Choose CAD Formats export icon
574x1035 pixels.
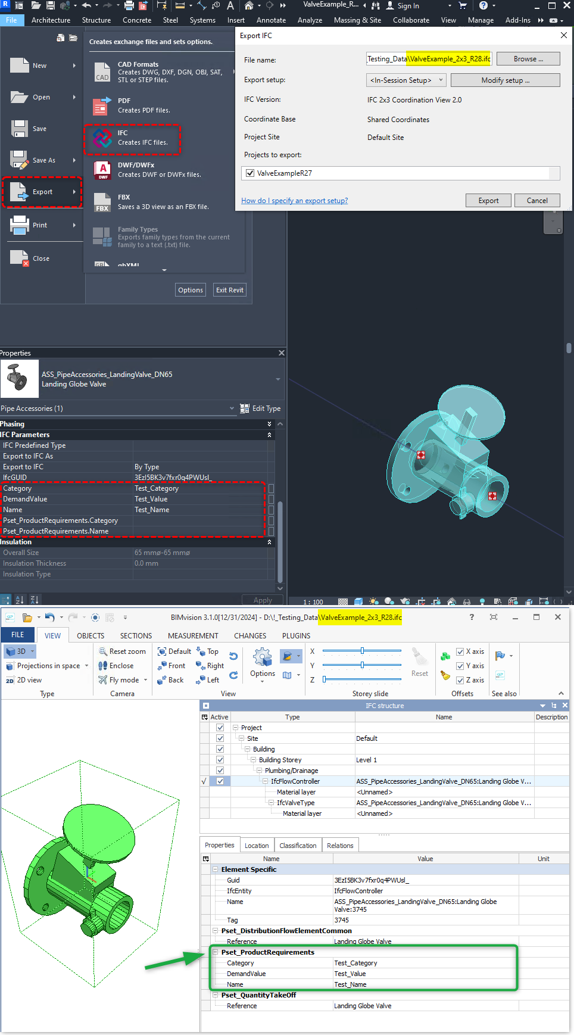[102, 72]
